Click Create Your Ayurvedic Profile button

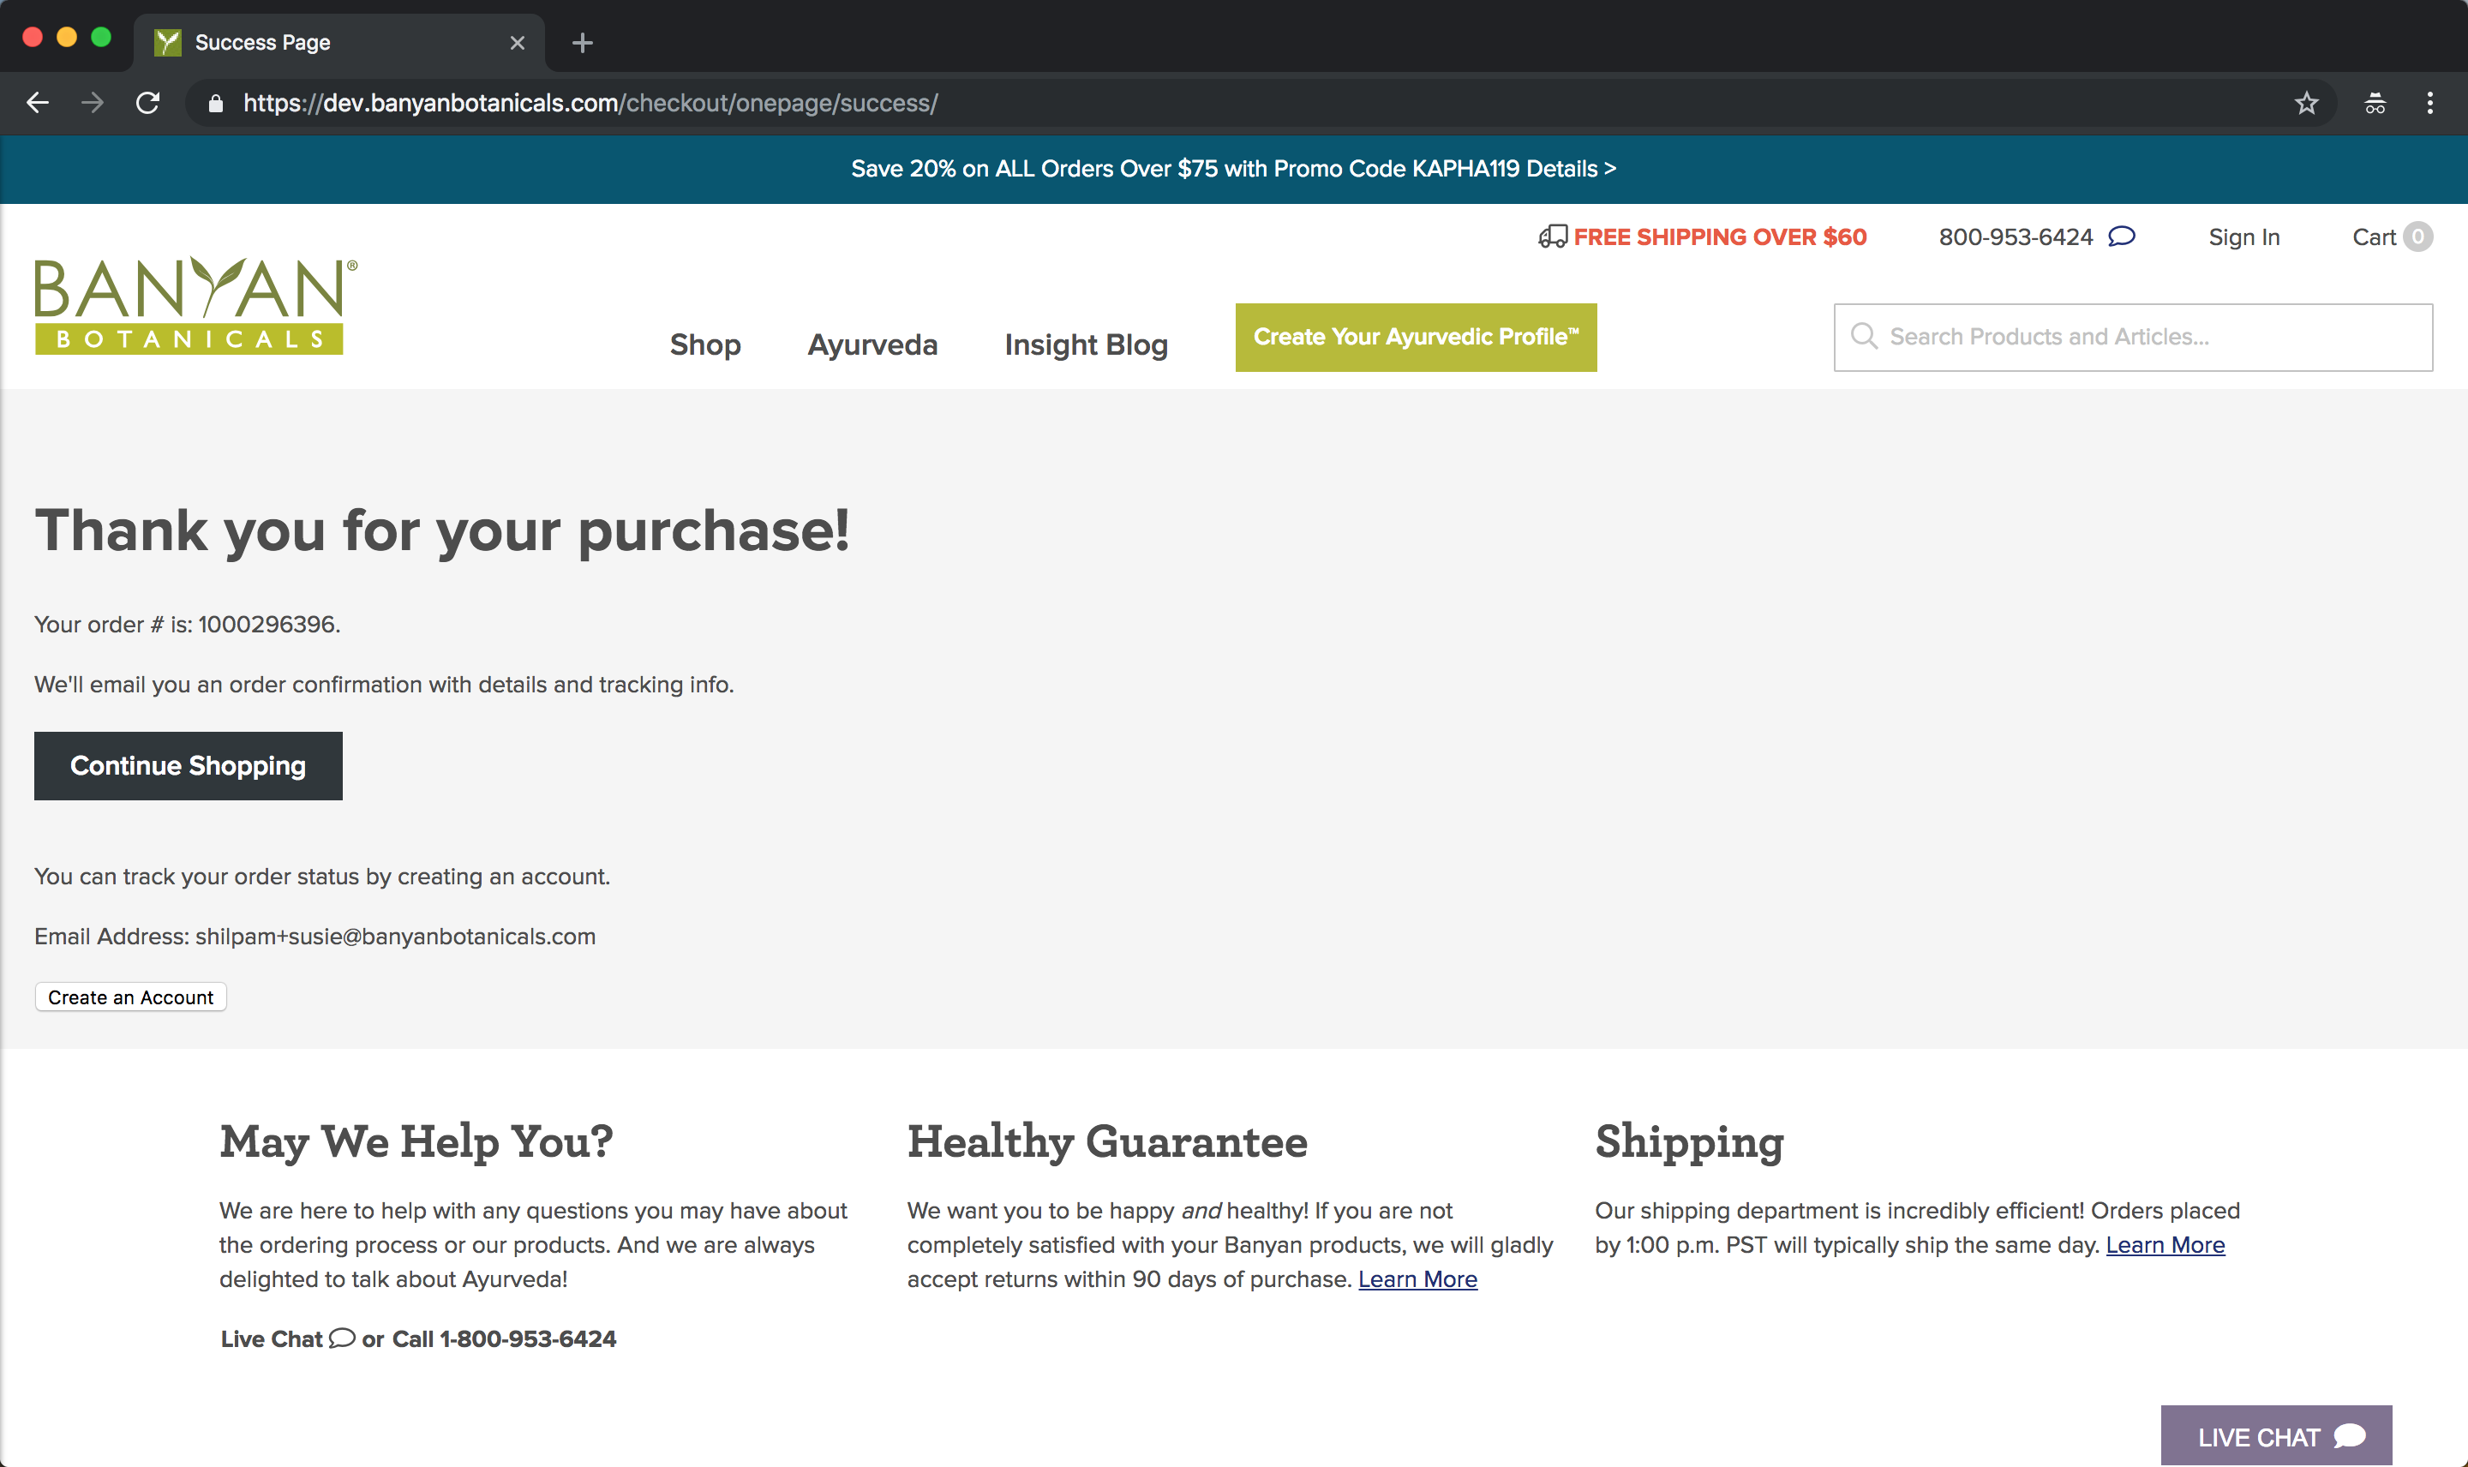pos(1416,337)
